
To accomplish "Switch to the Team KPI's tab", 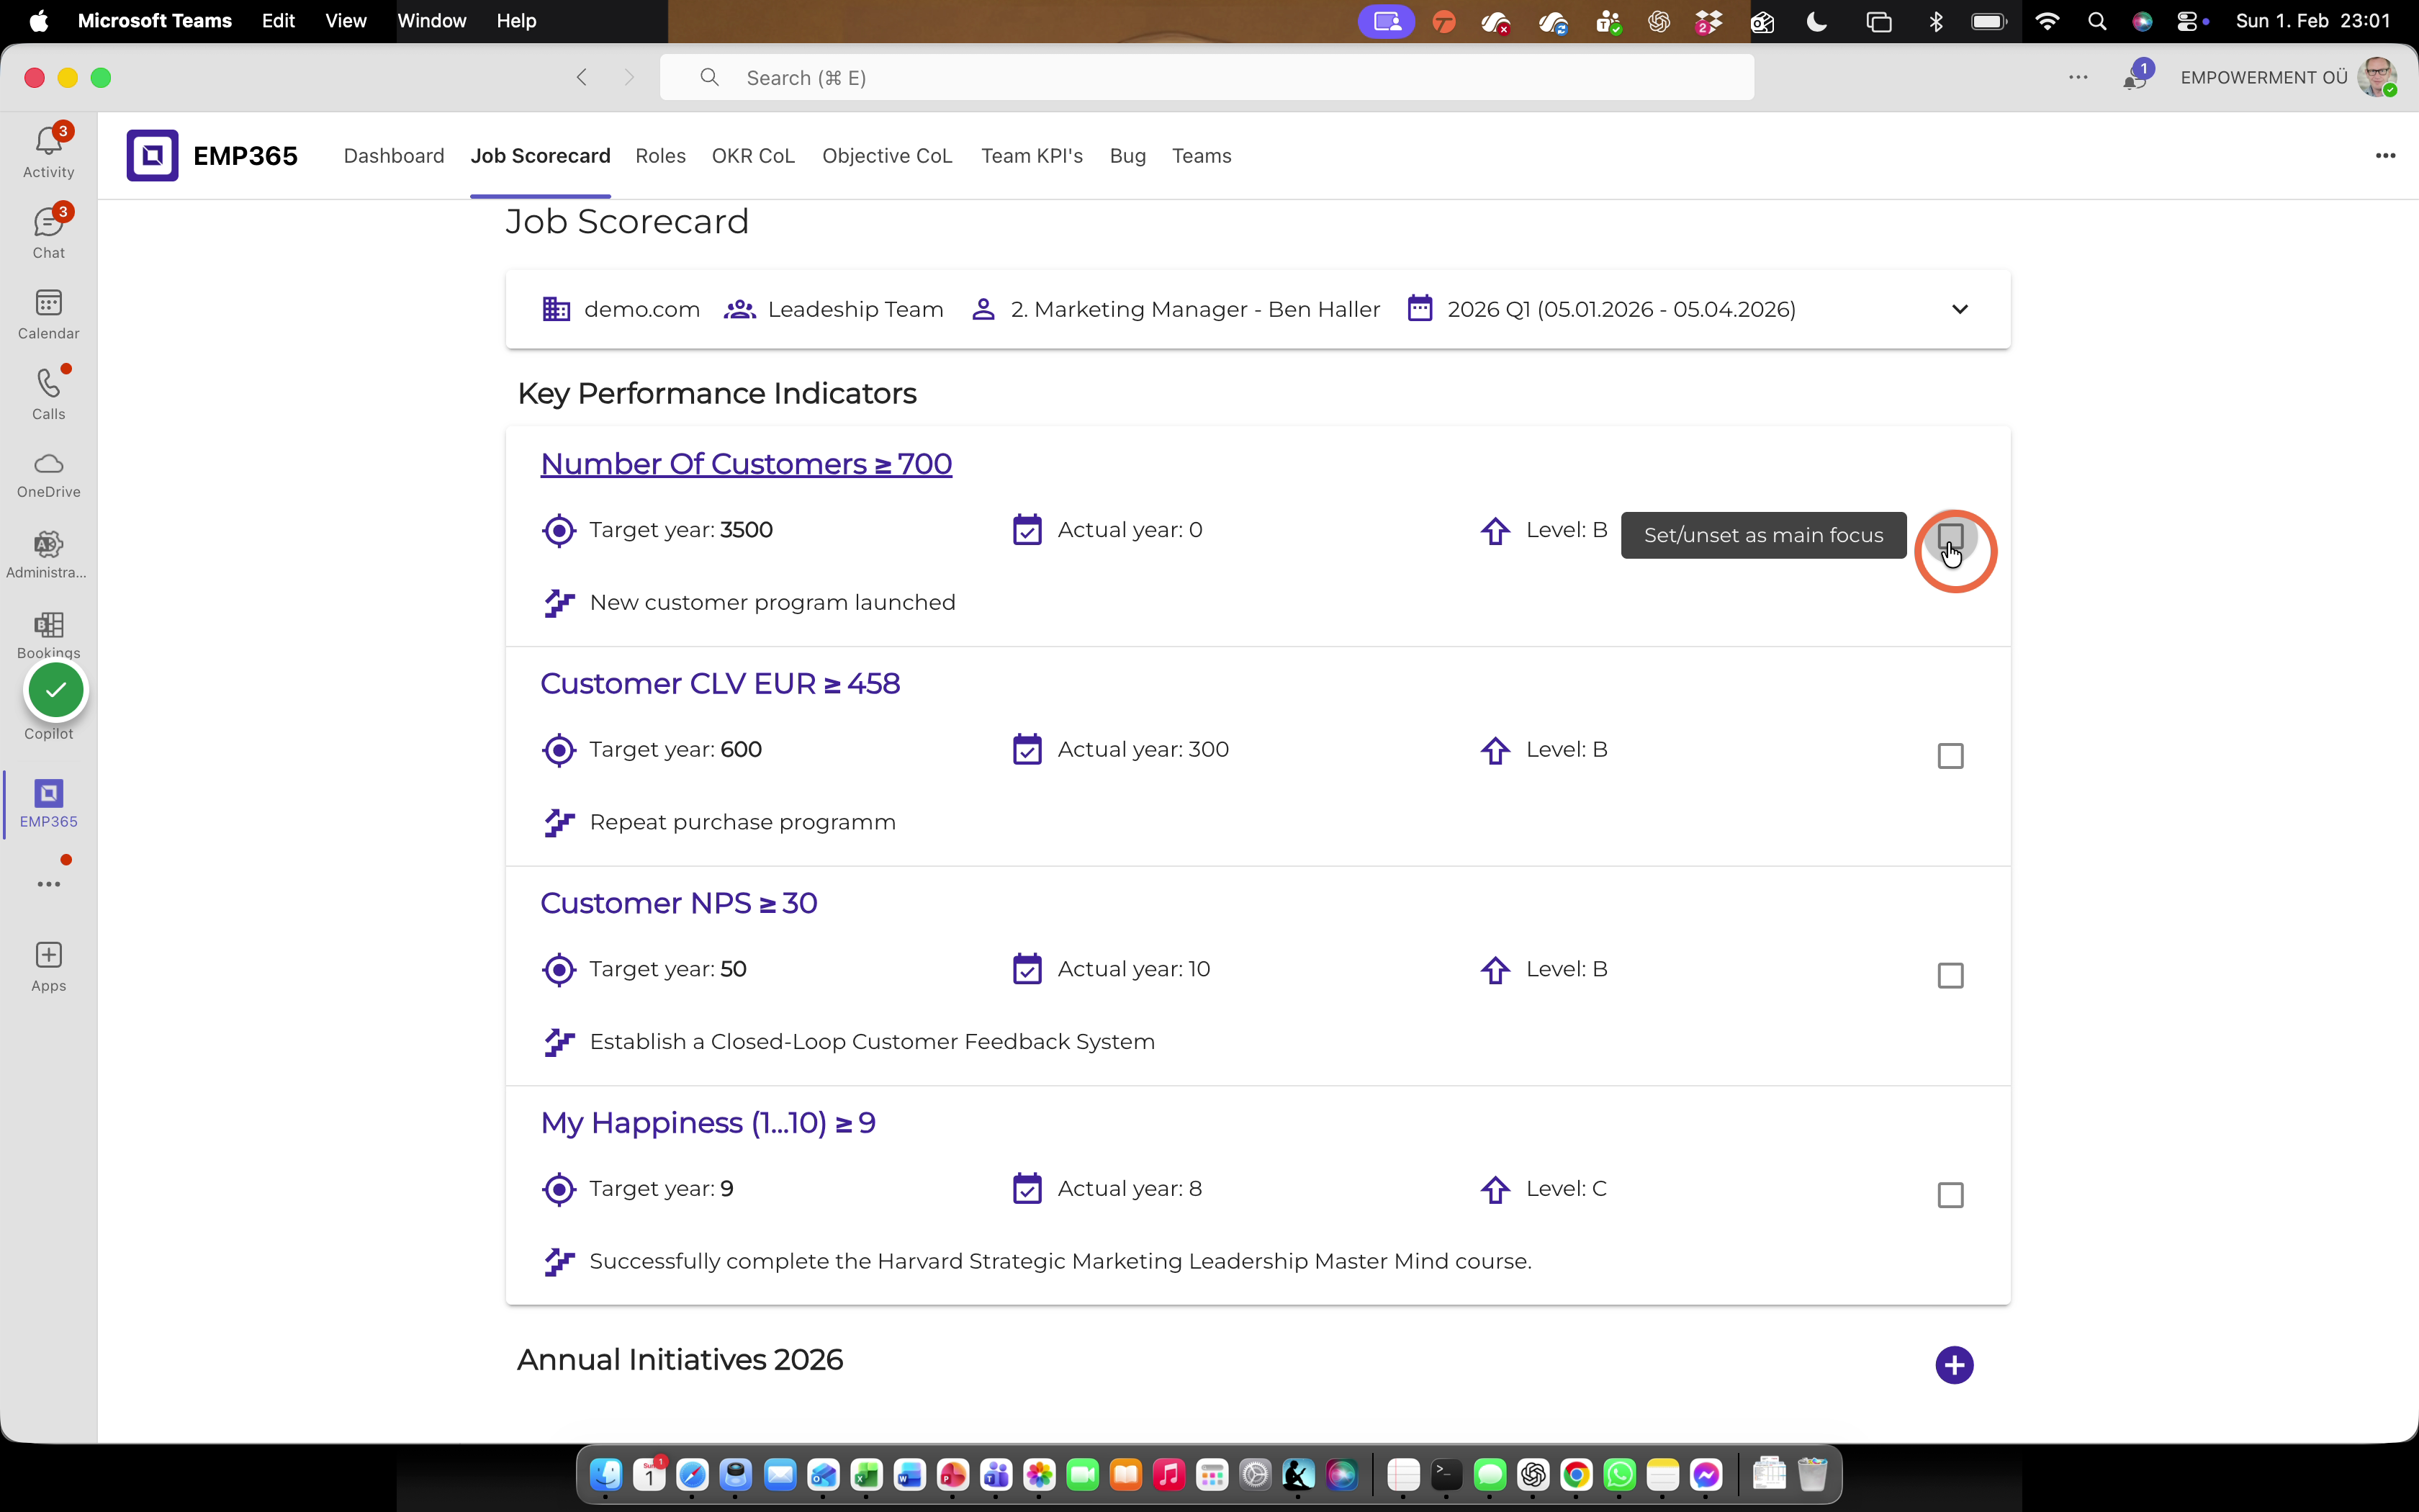I will [1032, 156].
